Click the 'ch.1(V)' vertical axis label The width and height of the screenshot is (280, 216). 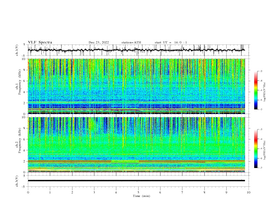(x=17, y=50)
